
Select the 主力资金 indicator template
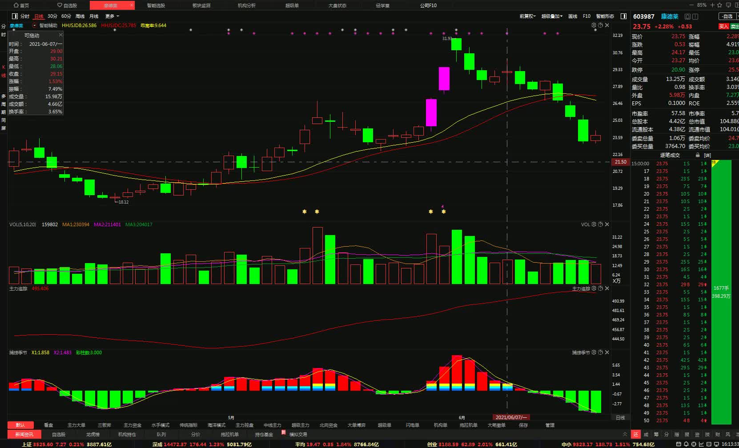tap(132, 425)
